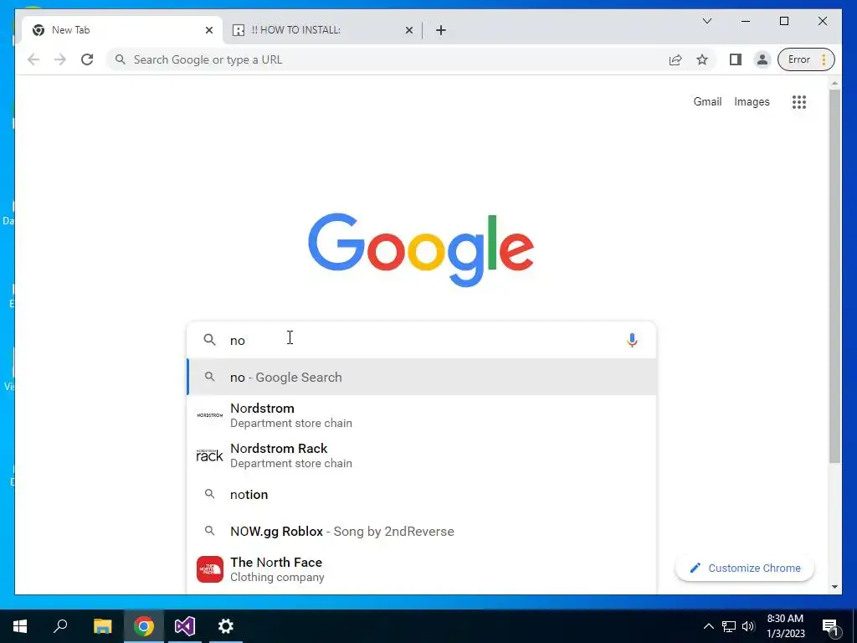Pick the NOW.gg Roblox suggestion
The height and width of the screenshot is (643, 857).
[x=421, y=532]
